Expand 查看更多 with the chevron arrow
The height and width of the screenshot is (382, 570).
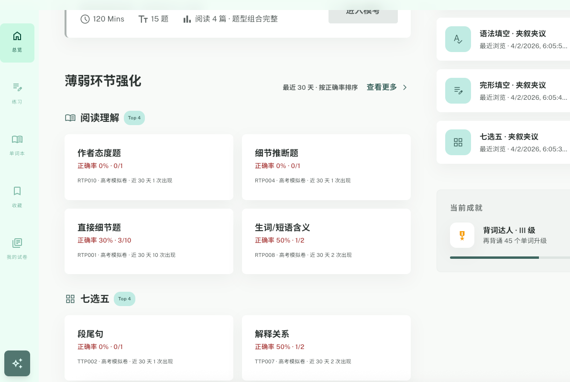tap(405, 87)
